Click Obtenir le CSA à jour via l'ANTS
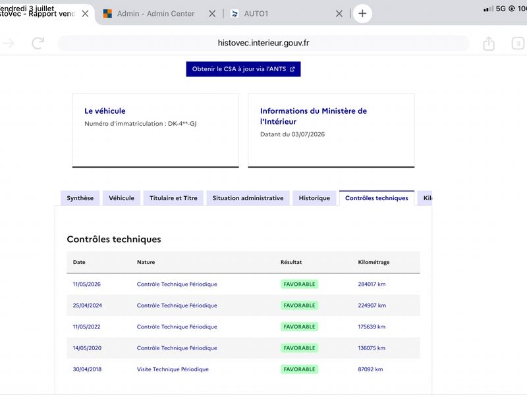The width and height of the screenshot is (527, 395). [x=243, y=69]
